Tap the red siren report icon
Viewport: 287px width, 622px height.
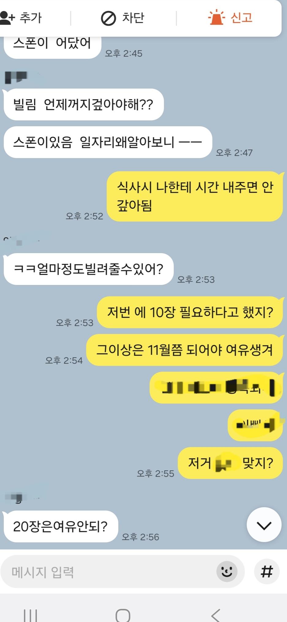click(217, 17)
